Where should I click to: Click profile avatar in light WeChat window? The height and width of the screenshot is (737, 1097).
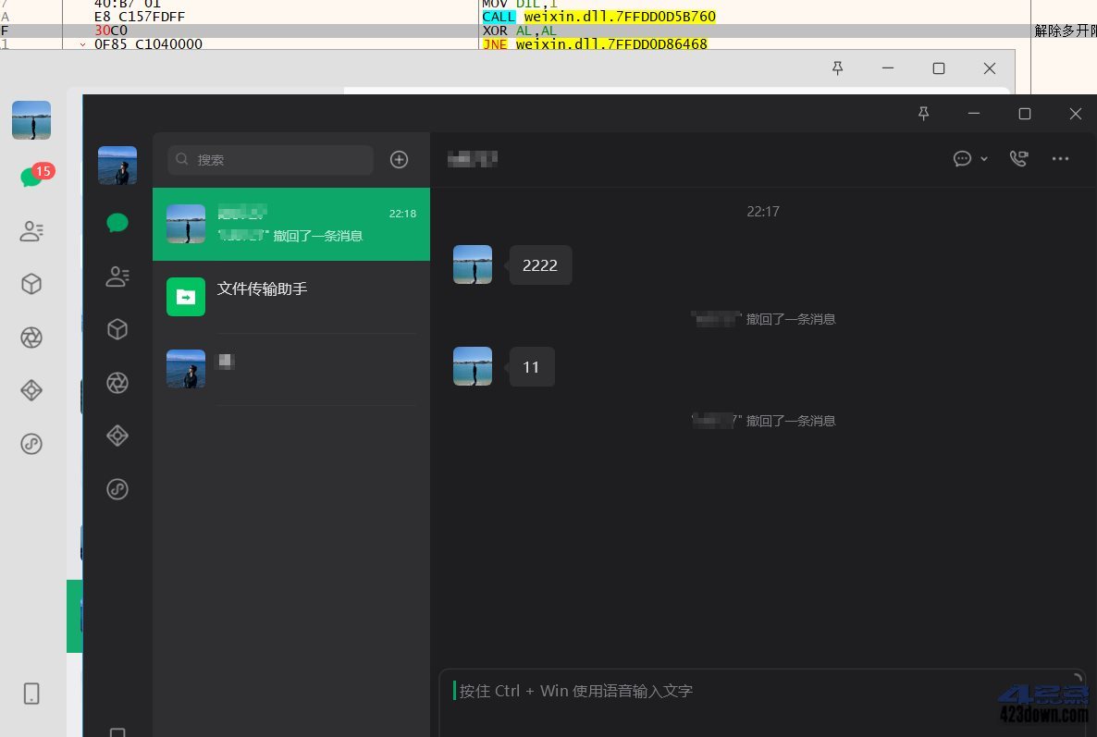(31, 120)
